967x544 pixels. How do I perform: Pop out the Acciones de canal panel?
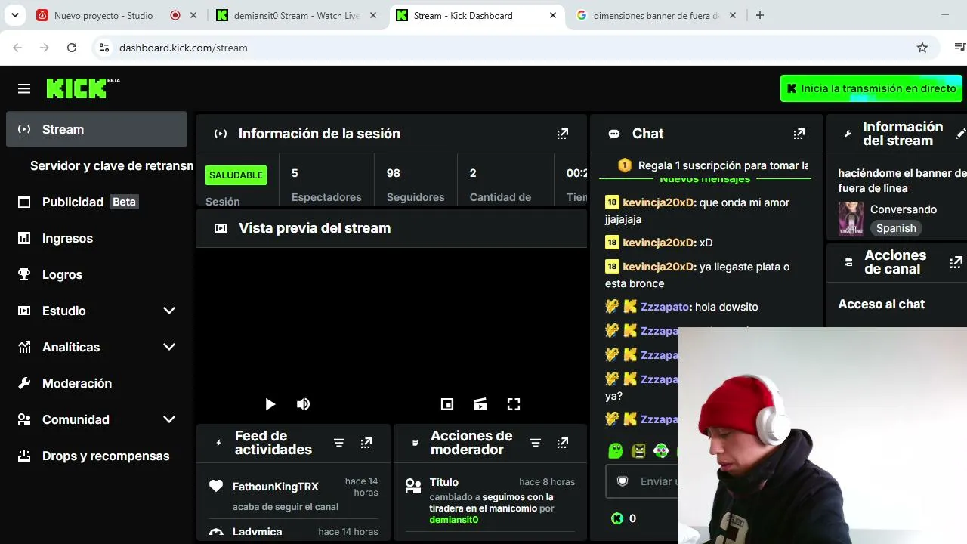(x=956, y=262)
